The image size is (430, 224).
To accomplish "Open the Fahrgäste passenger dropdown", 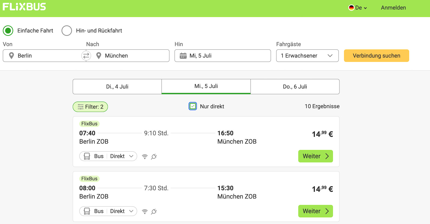I will pos(307,56).
